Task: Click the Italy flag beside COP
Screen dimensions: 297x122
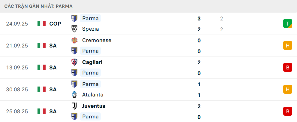Action: point(41,24)
